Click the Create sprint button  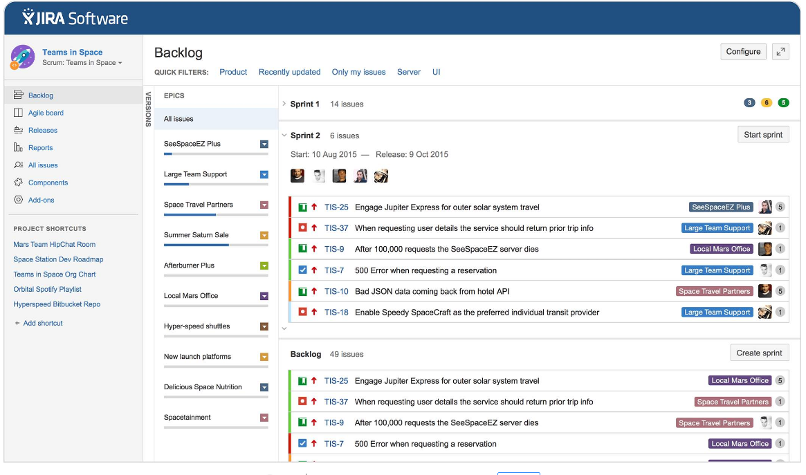(x=759, y=353)
